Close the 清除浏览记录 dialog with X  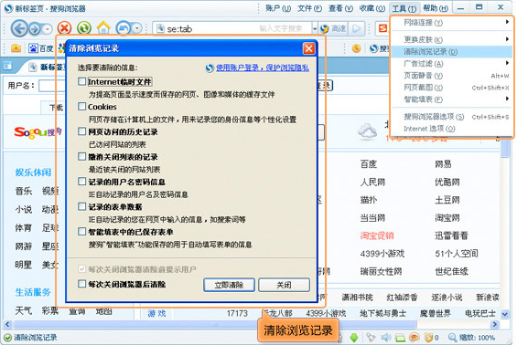309,48
